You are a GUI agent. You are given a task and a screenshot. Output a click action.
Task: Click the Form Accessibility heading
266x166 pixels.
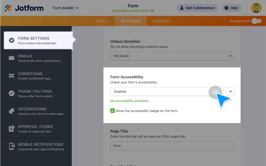127,77
